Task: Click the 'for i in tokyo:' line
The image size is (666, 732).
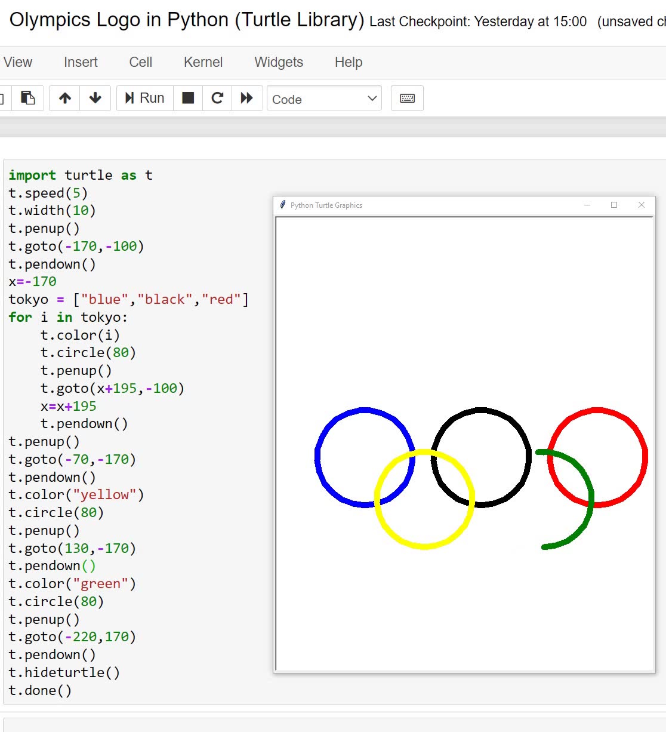Action: [x=68, y=317]
